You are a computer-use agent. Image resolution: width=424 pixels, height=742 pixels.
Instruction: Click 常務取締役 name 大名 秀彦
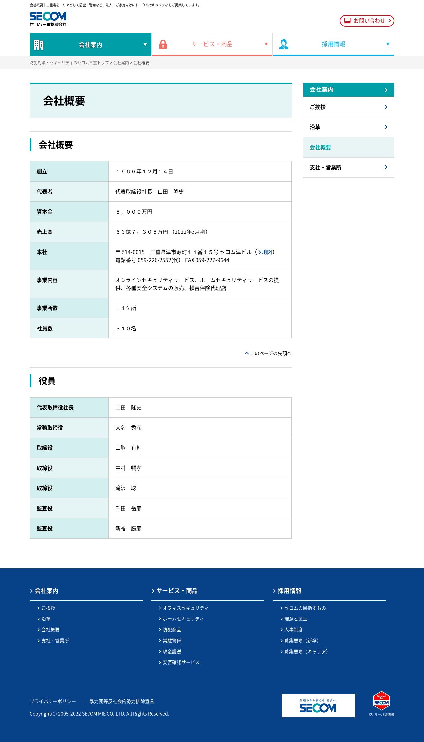128,428
